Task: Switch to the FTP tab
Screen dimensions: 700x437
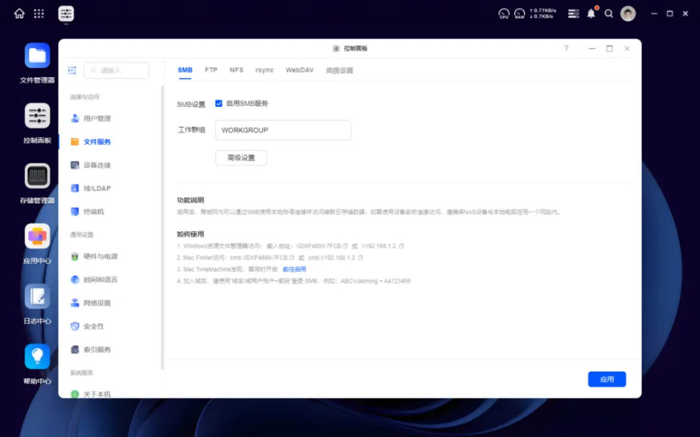Action: 211,69
